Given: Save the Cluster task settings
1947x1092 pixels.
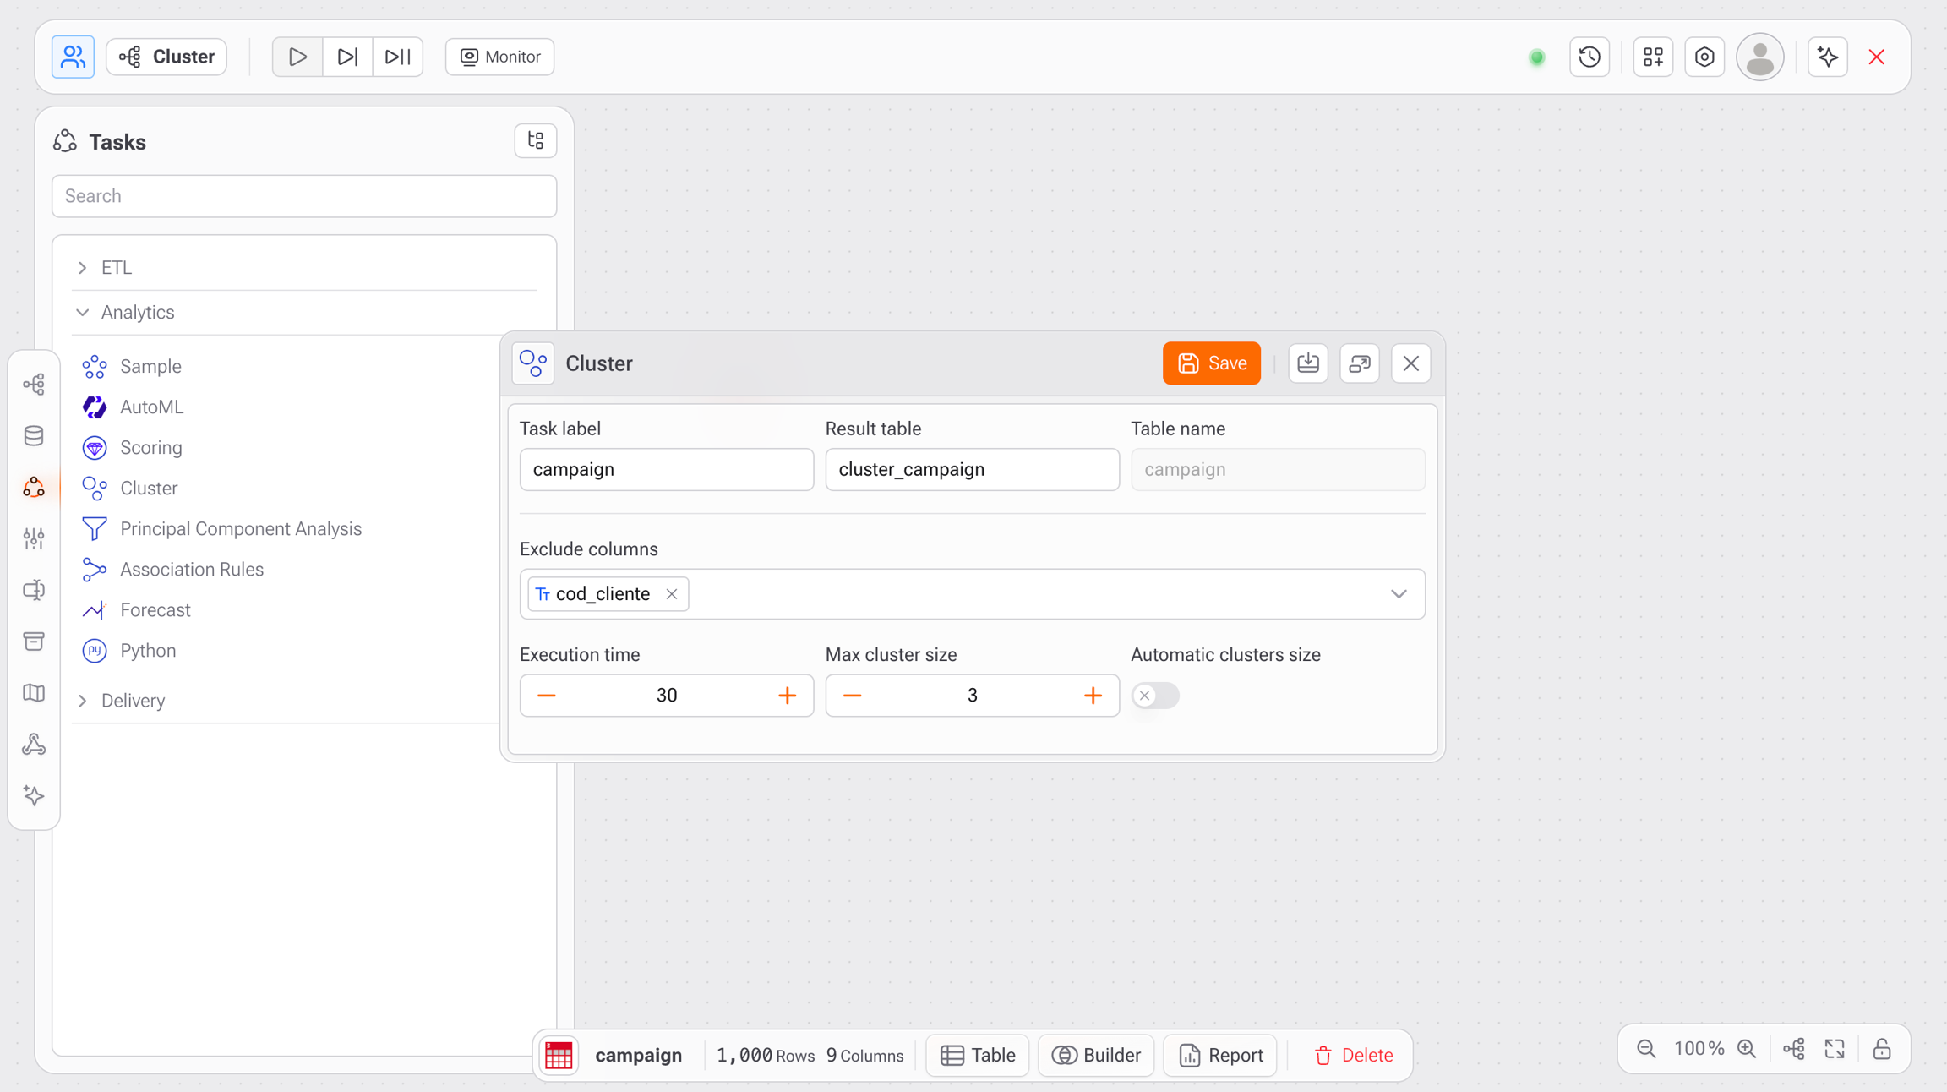Looking at the screenshot, I should point(1211,363).
